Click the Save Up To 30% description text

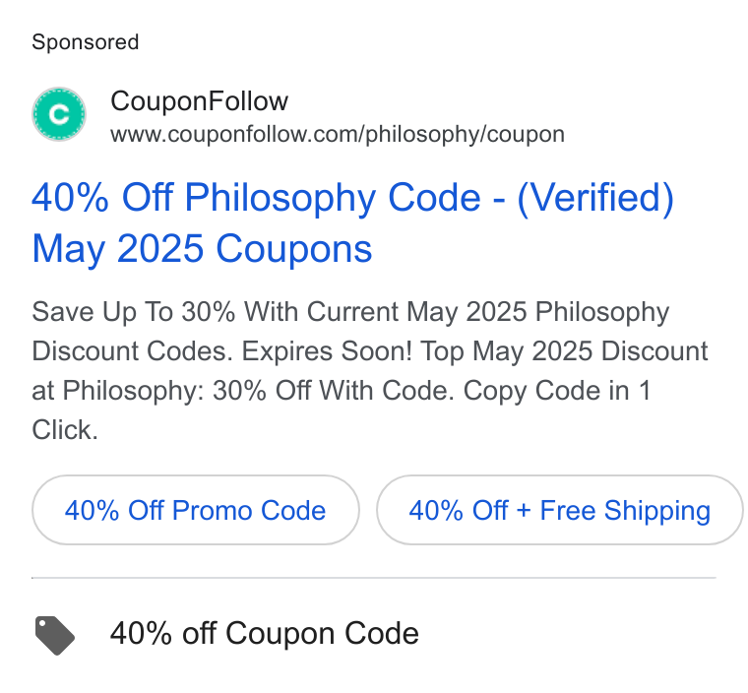point(134,312)
